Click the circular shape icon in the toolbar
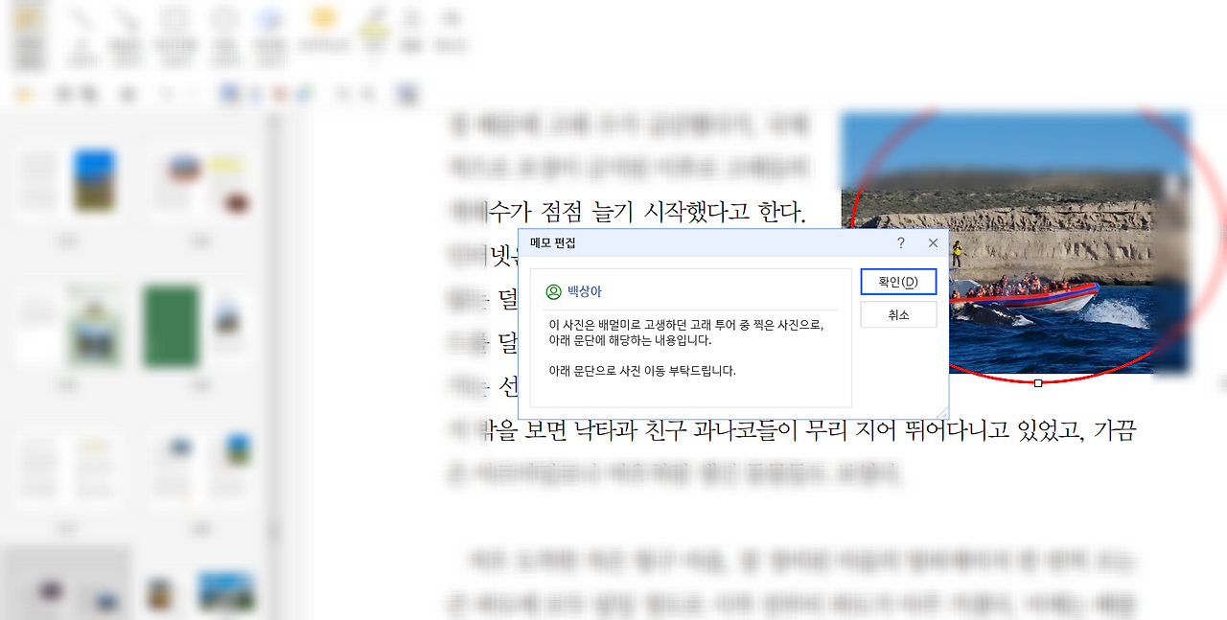 (223, 17)
